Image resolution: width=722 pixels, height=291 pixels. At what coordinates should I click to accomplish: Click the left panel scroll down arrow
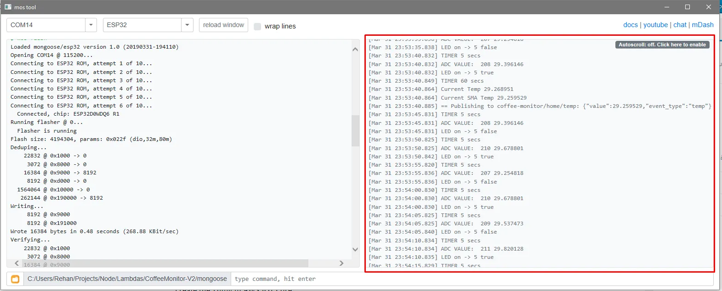355,249
